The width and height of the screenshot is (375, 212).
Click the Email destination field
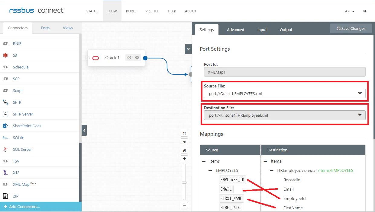(x=289, y=189)
